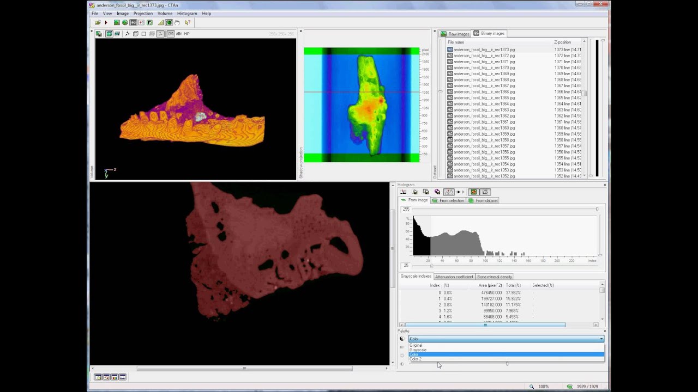Click the context help pointer icon
Screen dimensions: 698x392
pos(188,22)
